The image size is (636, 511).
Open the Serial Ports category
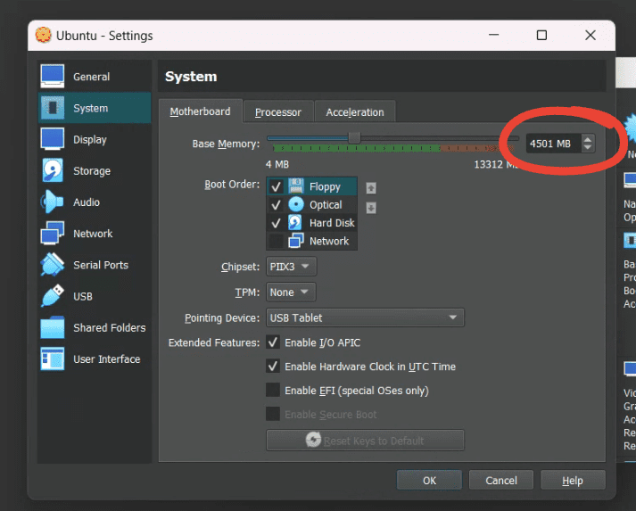(x=95, y=265)
